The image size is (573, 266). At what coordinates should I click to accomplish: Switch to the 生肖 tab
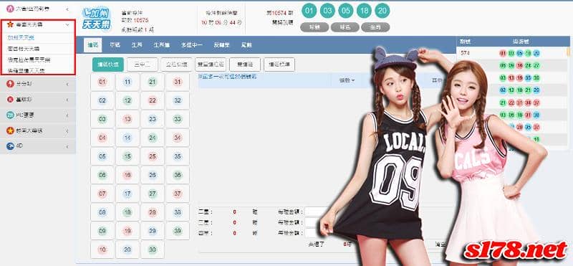(x=137, y=45)
